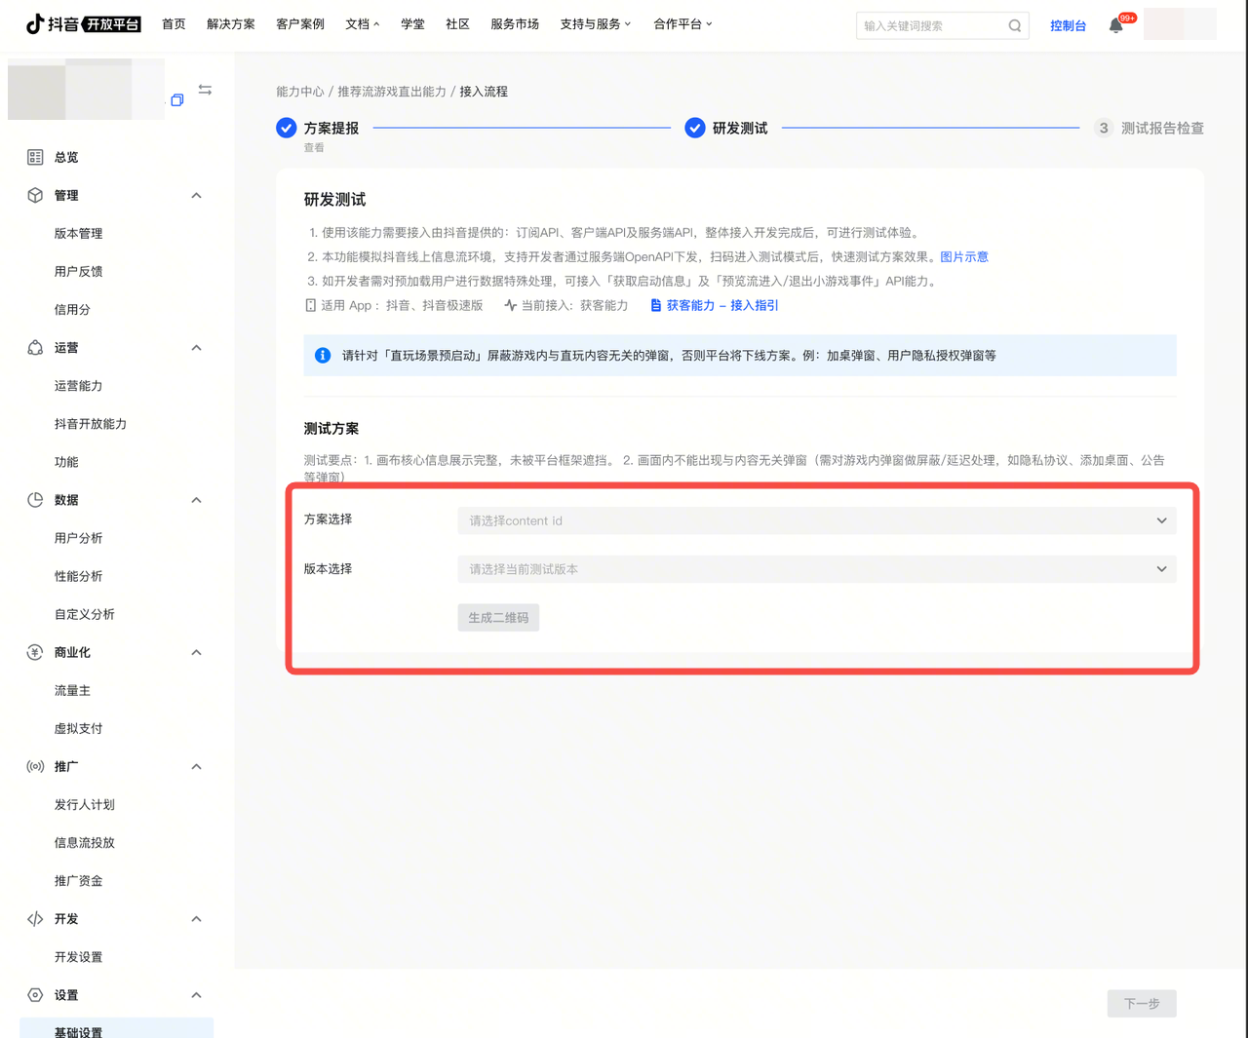Click the 生成二维码 button

pos(498,618)
